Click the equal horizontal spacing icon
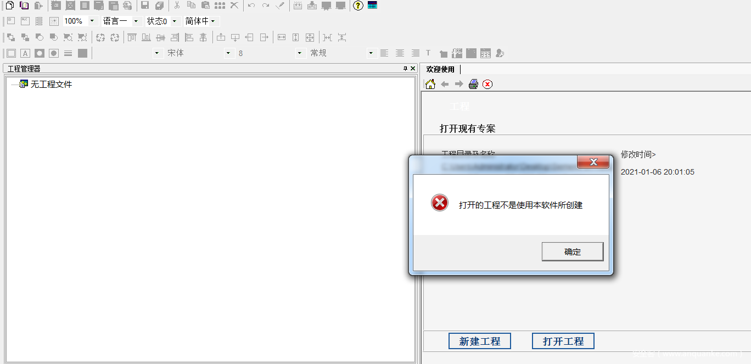The height and width of the screenshot is (364, 751). click(328, 37)
